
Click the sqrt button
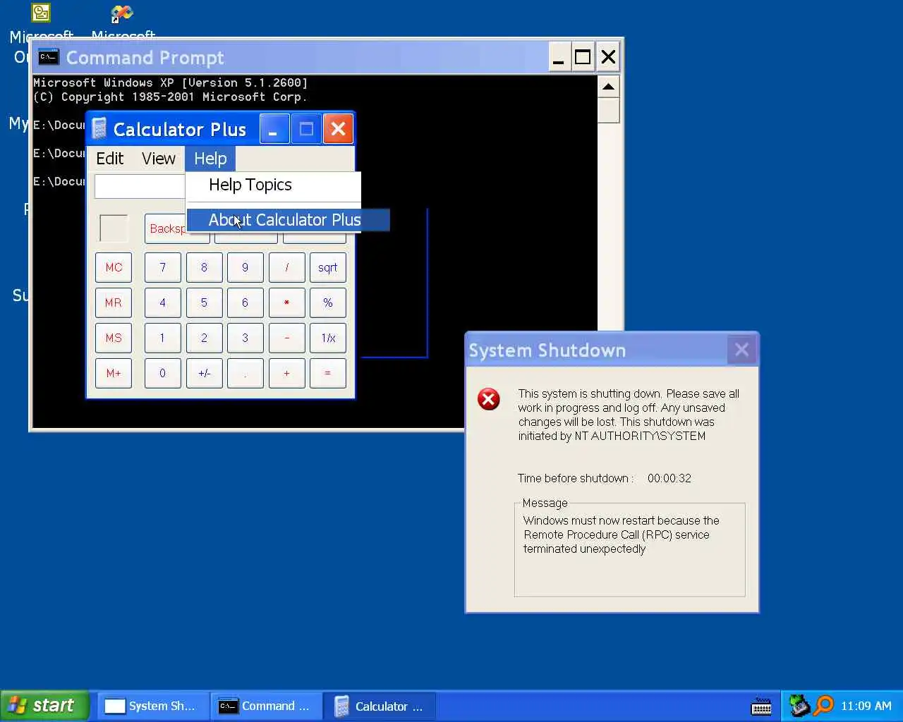[327, 267]
